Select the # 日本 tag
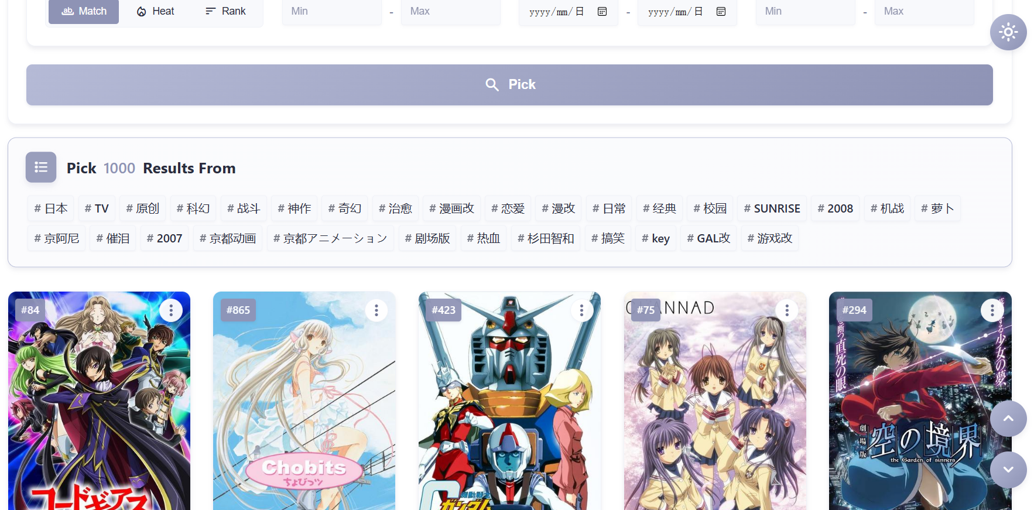Viewport: 1034px width, 510px height. (x=50, y=208)
